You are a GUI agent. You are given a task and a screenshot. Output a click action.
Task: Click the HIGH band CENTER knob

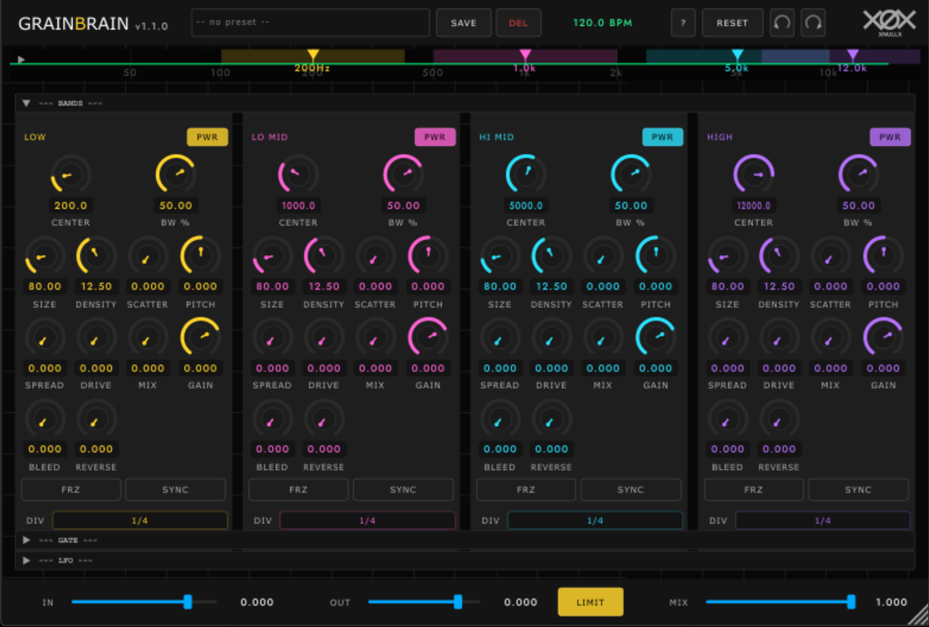[x=753, y=174]
